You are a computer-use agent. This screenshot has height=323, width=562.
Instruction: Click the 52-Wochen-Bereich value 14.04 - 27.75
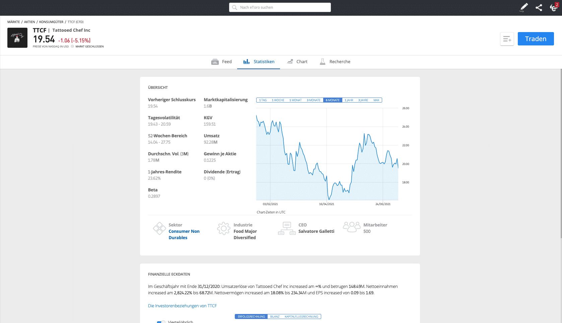point(159,142)
